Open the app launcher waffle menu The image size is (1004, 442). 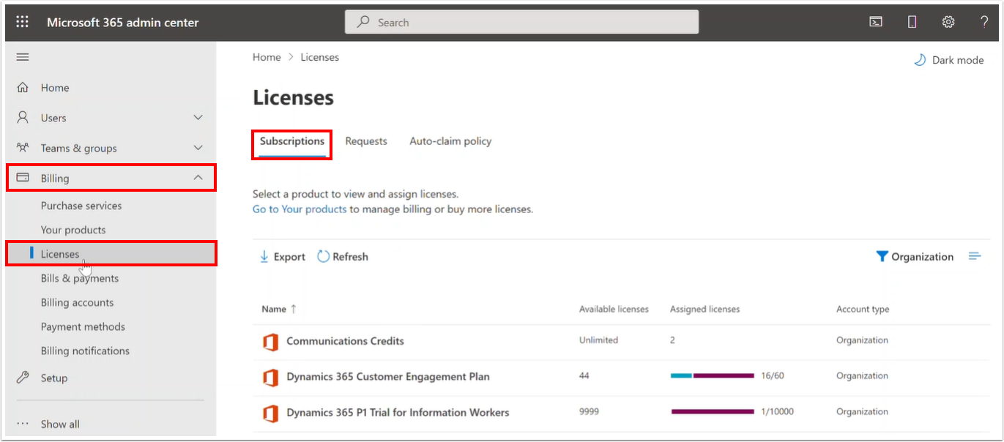pyautogui.click(x=22, y=21)
